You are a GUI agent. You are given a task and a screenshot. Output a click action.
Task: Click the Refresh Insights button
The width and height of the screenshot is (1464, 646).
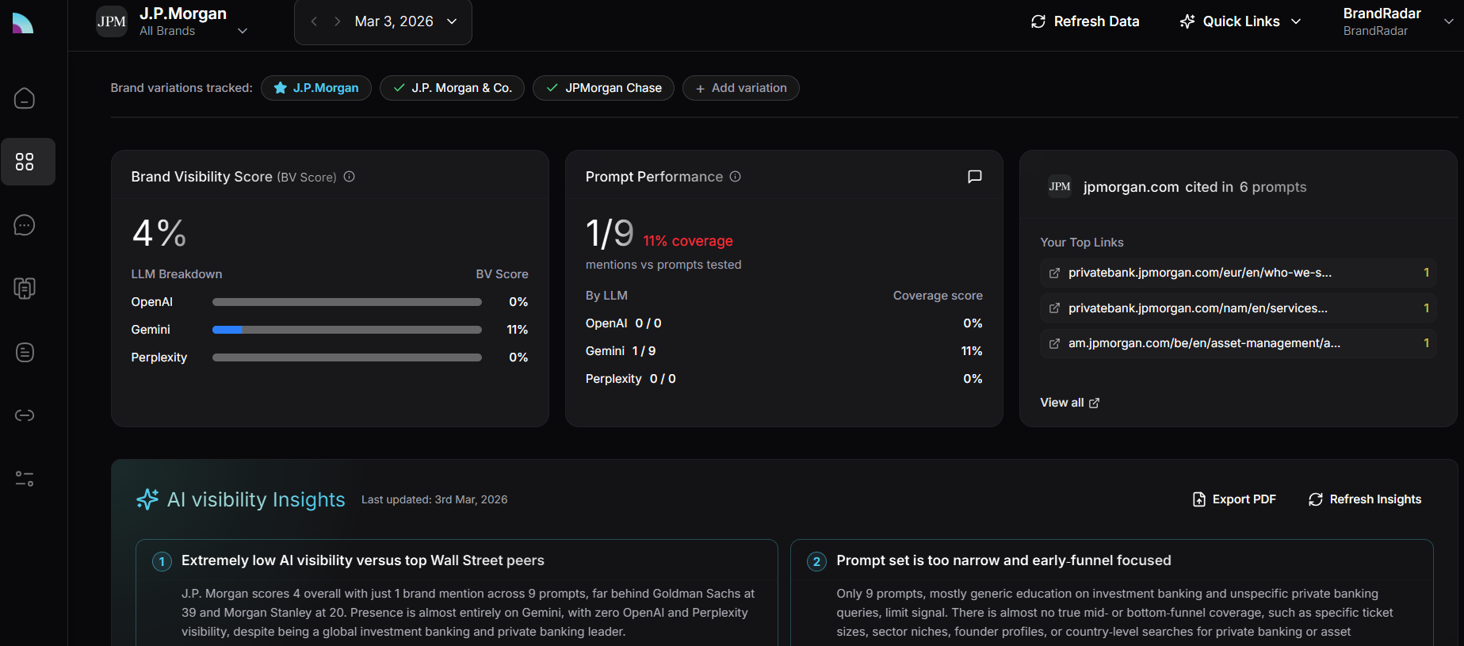tap(1365, 499)
